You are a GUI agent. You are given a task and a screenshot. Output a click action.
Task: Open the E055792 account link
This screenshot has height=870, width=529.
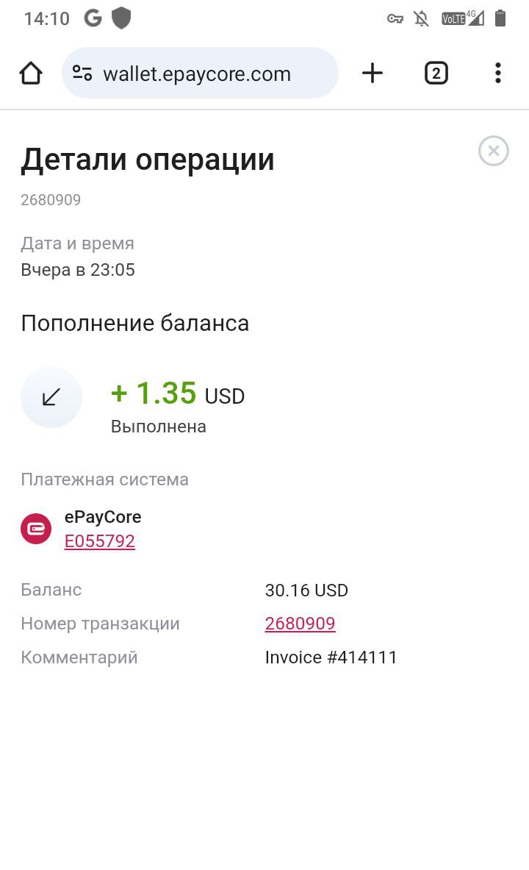(x=100, y=541)
